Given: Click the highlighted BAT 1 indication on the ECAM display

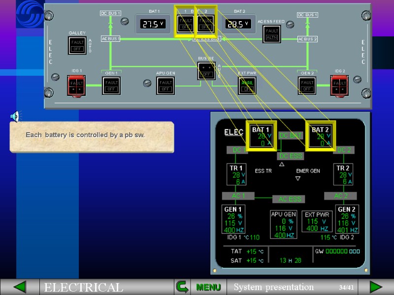Looking at the screenshot, I should (x=260, y=136).
